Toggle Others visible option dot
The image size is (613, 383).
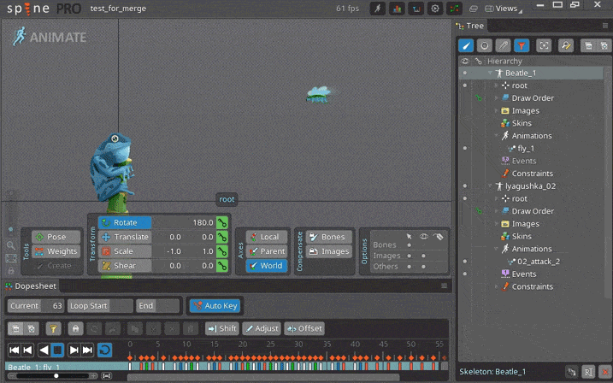[423, 267]
